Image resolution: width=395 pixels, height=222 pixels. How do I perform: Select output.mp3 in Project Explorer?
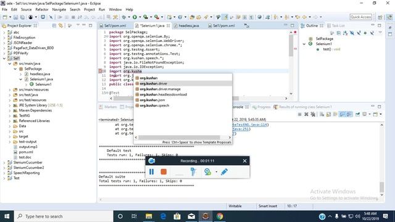click(28, 147)
